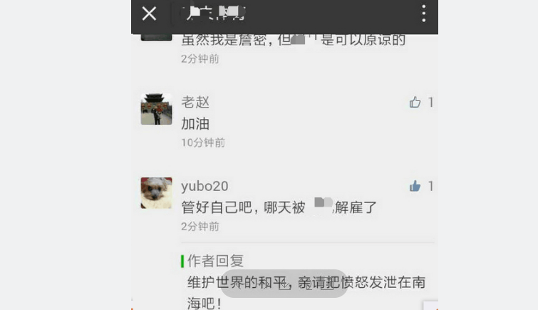The height and width of the screenshot is (310, 538).
Task: Click the 作者回复 label
Action: click(x=215, y=261)
